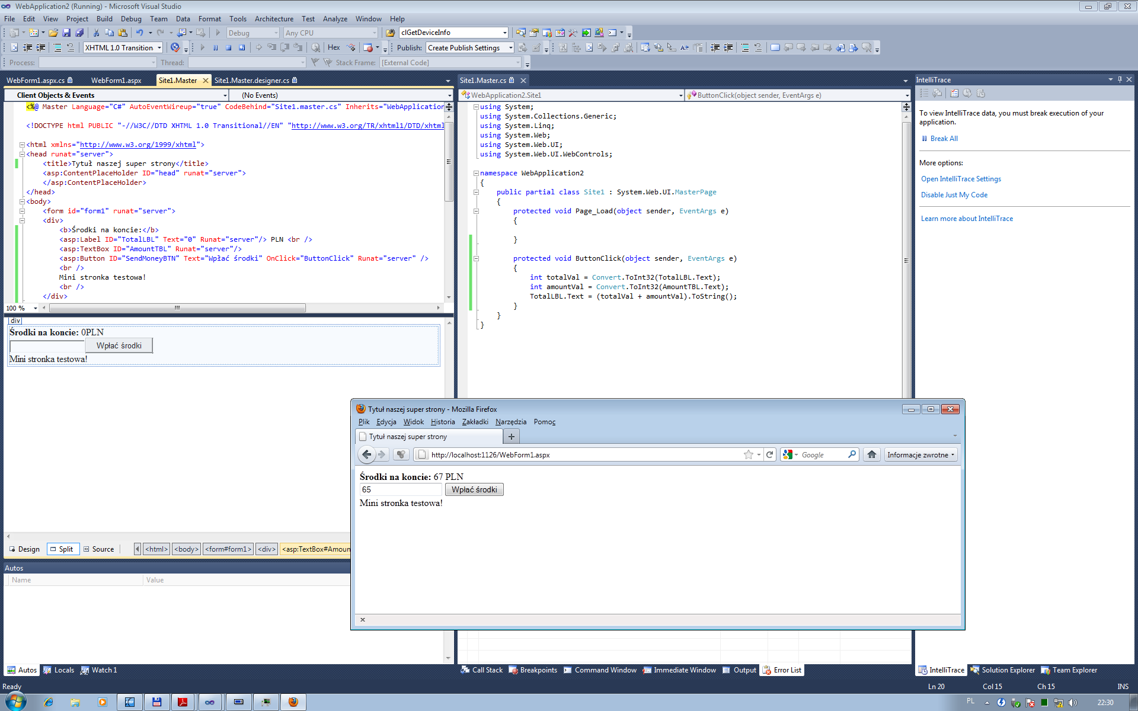Switch to the Site1.Master.designer.cs tab
The height and width of the screenshot is (711, 1138).
255,80
